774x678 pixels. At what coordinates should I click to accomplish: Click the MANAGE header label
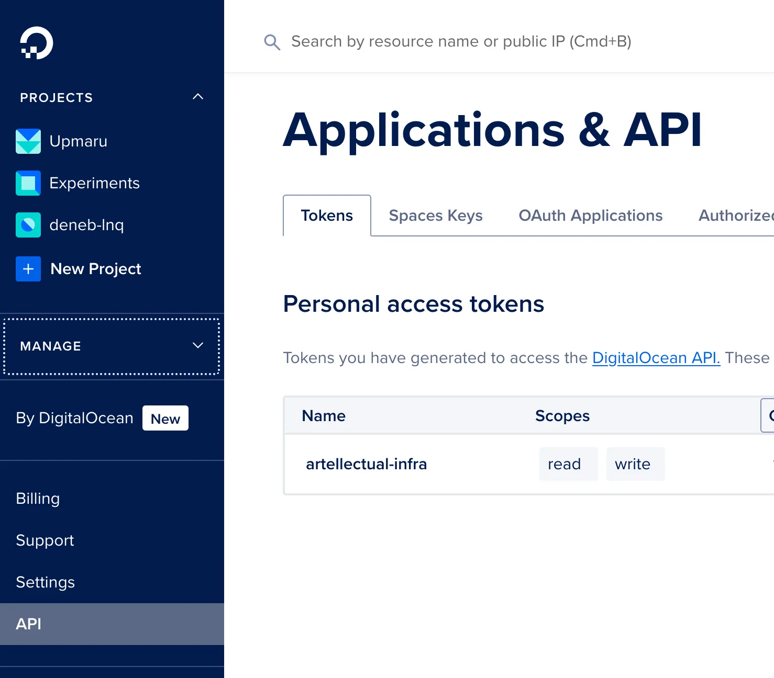[x=50, y=346]
